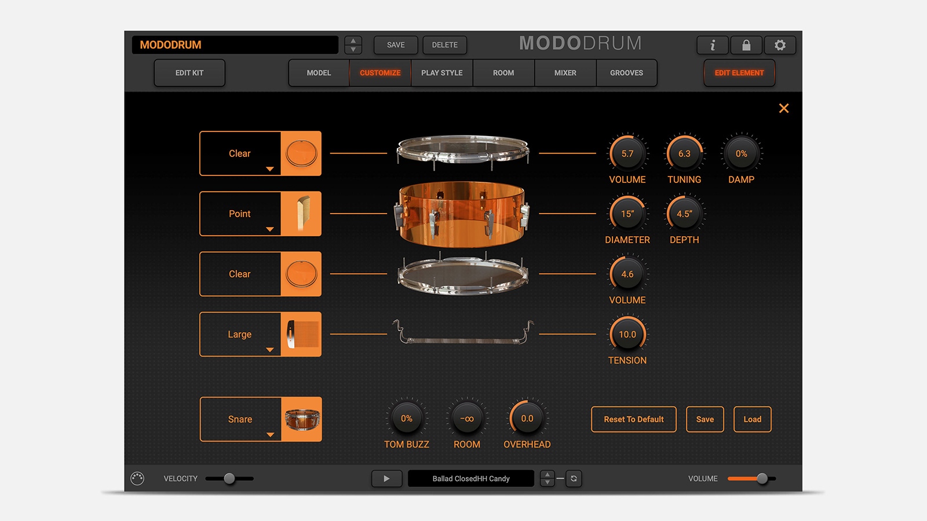Step presets with the arrows next to SAVE
The height and width of the screenshot is (521, 927).
coord(353,45)
